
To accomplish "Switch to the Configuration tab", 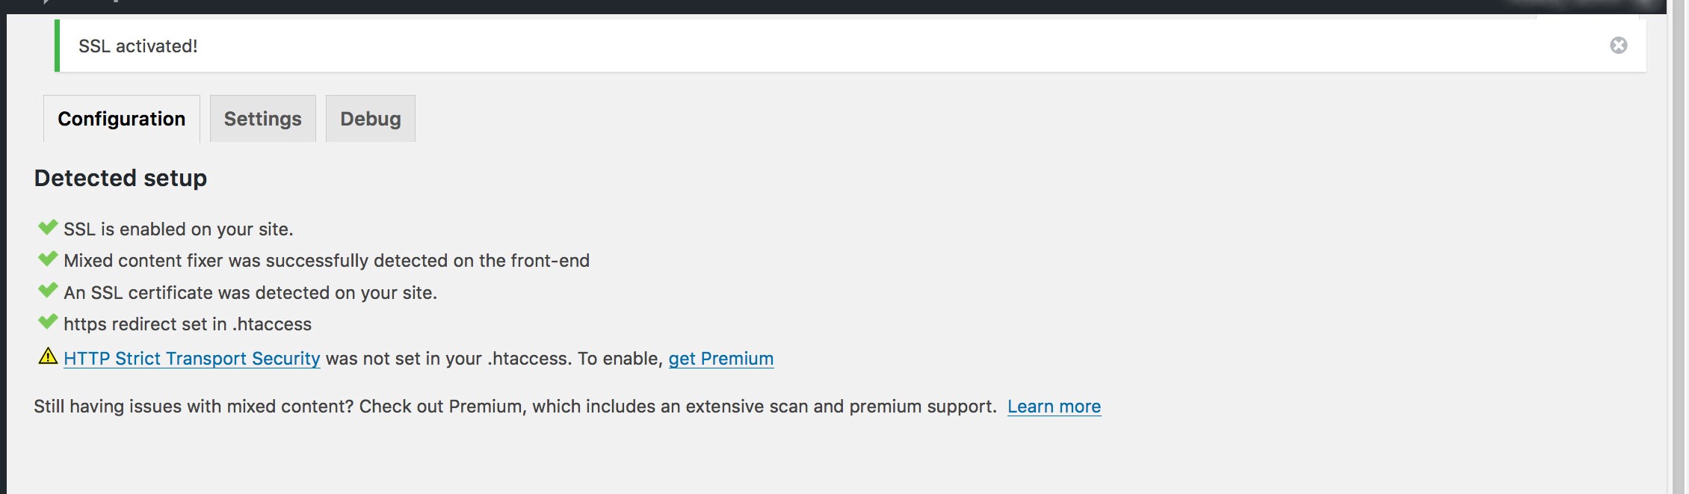I will tap(122, 119).
